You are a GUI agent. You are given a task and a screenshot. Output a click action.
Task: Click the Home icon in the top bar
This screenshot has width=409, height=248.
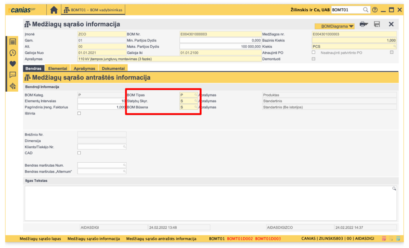point(54,10)
